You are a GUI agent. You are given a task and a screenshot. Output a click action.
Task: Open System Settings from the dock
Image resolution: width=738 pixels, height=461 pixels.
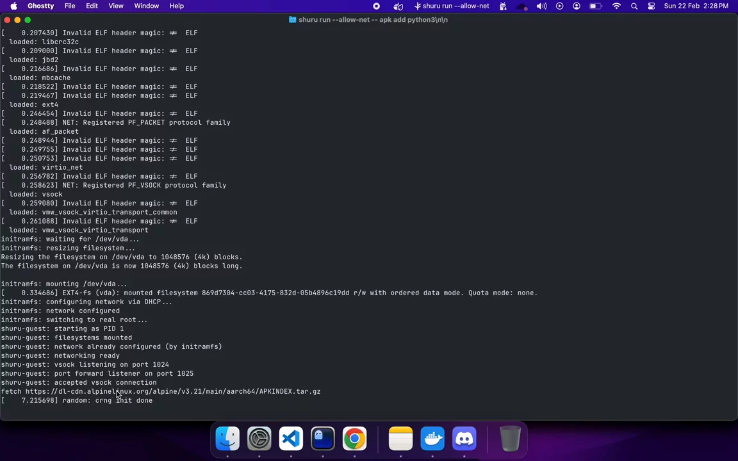(259, 439)
